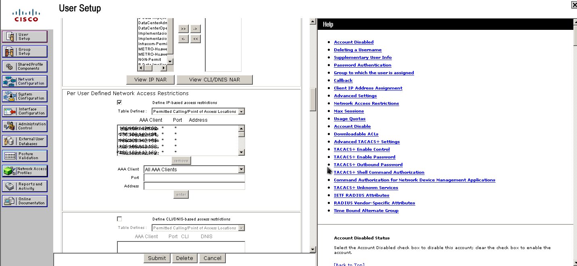Click the main form vertical scrollbar thumb
The image size is (577, 266).
point(313,99)
